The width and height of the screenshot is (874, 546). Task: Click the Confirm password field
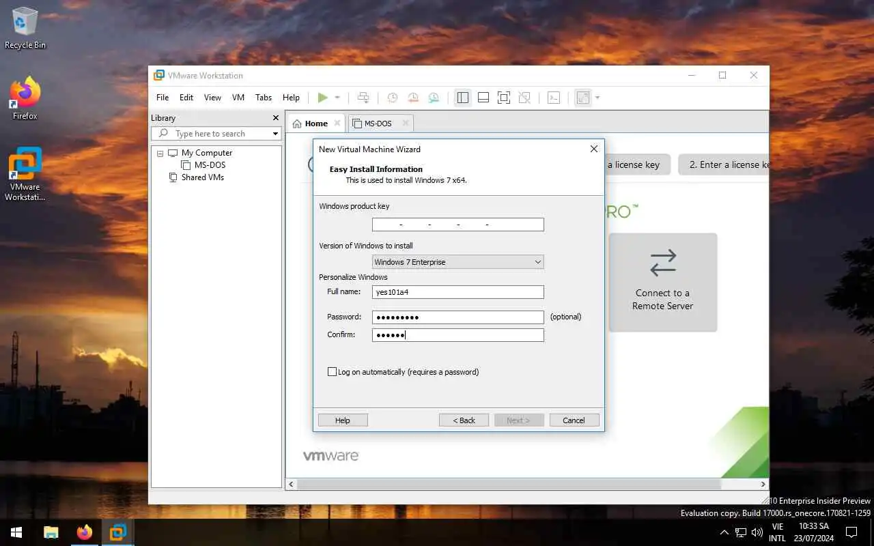pyautogui.click(x=458, y=335)
